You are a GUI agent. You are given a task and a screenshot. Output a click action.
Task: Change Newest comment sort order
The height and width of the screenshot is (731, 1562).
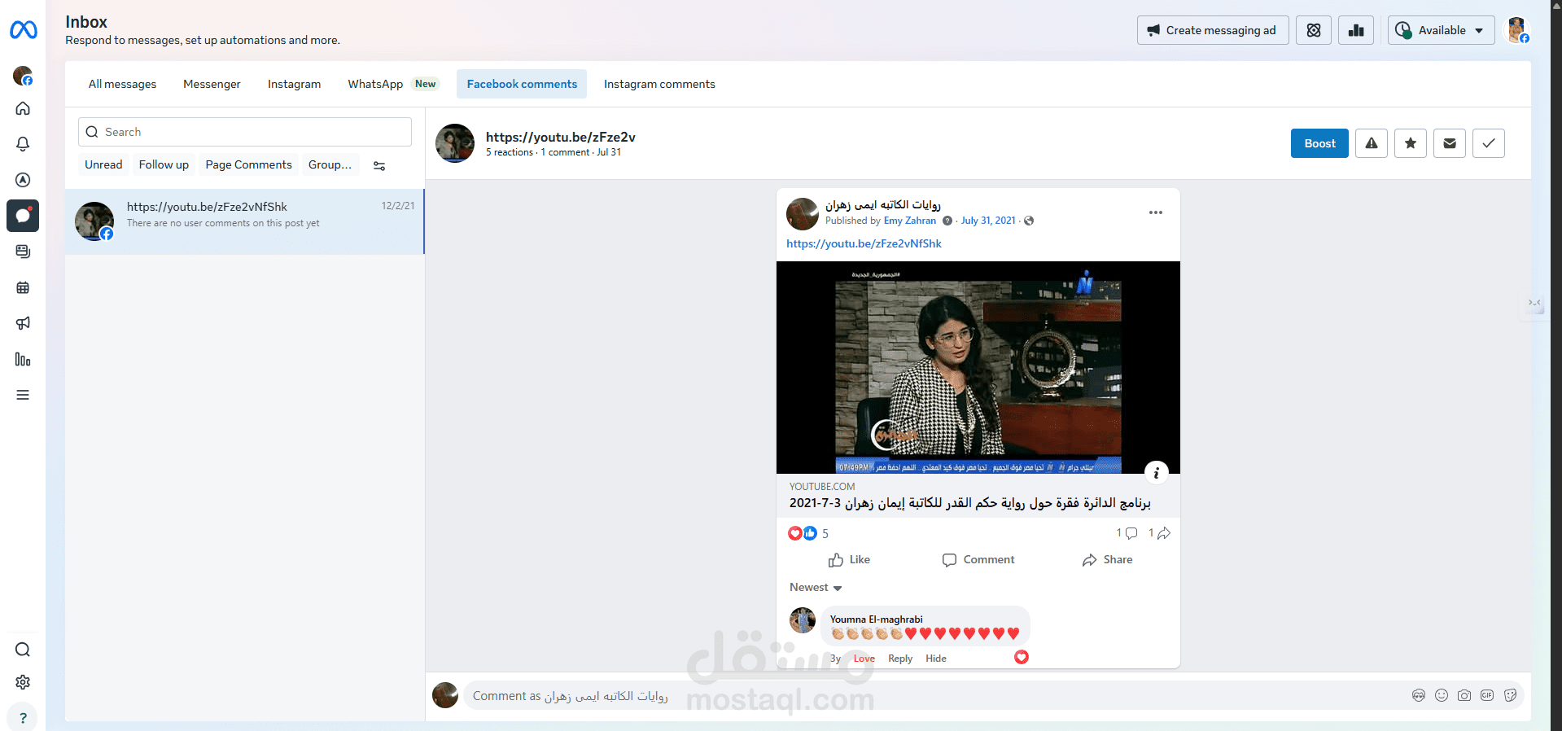pos(816,587)
